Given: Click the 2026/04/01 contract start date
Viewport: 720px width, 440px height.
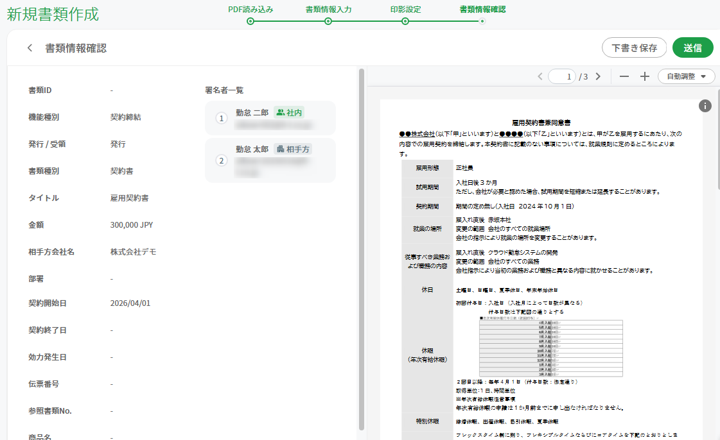Looking at the screenshot, I should click(x=130, y=303).
